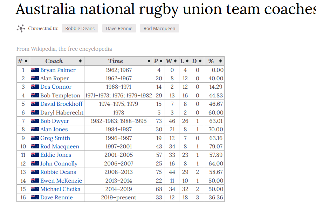Sort table by the # column arrows
The width and height of the screenshot is (316, 206).
pyautogui.click(x=26, y=61)
